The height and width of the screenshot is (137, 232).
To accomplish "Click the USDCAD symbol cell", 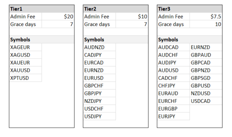I will tap(206, 101).
